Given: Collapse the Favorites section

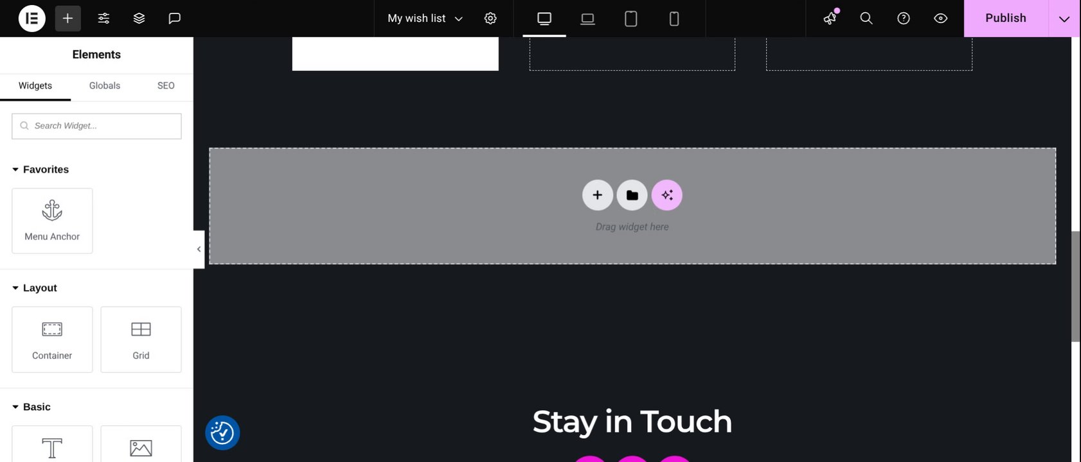Looking at the screenshot, I should (x=40, y=169).
